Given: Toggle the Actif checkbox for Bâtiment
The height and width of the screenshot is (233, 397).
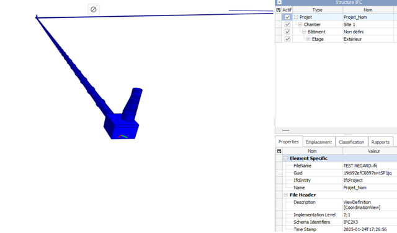Looking at the screenshot, I should (287, 32).
